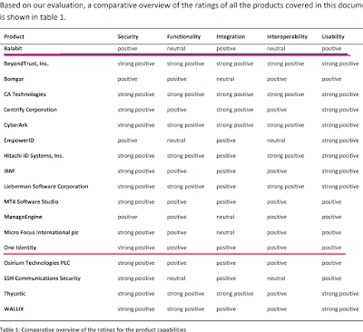
Task: Click Centrify's Interoperability positive cell
Action: (277, 110)
